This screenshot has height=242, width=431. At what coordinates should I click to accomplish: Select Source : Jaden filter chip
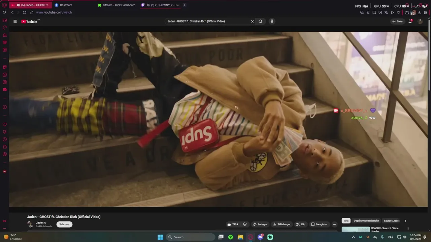click(x=392, y=221)
